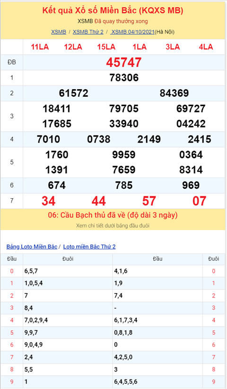Click the special prize number 45747

[124, 62]
